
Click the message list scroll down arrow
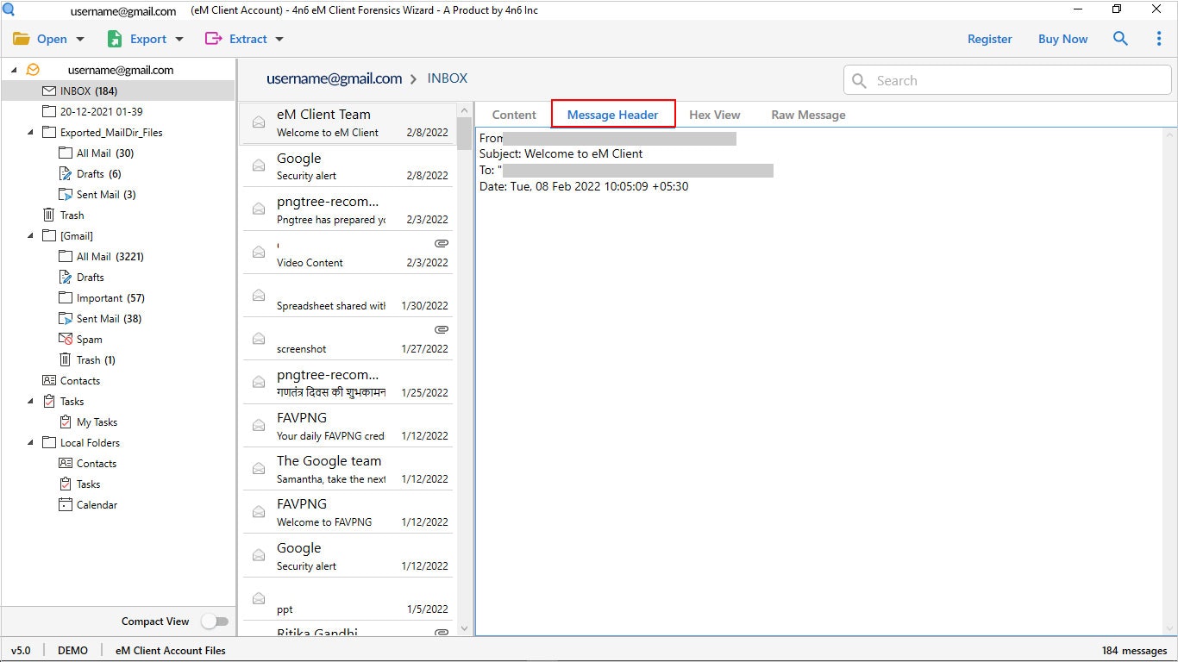tap(464, 628)
